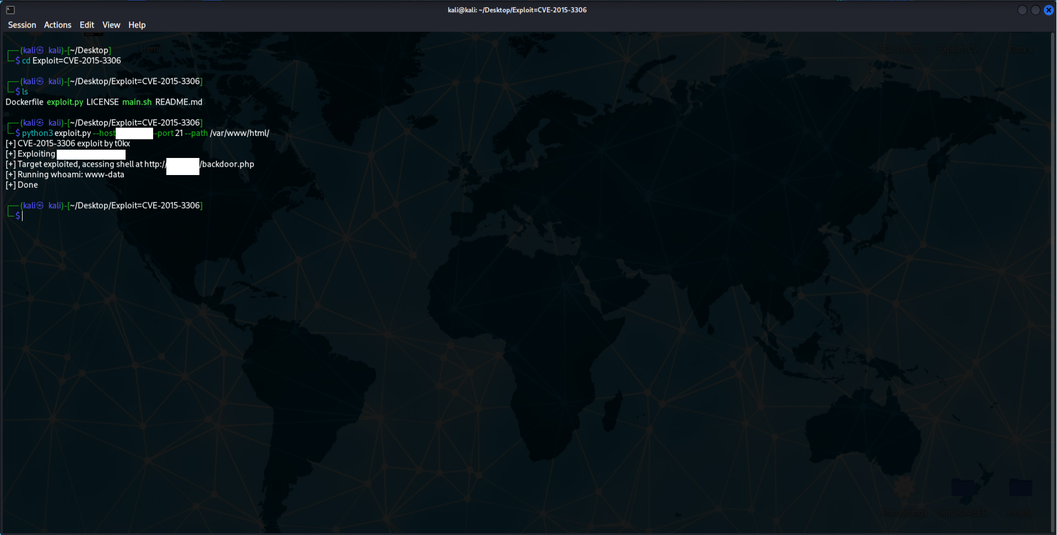The width and height of the screenshot is (1057, 535).
Task: Close the terminal window
Action: point(1049,10)
